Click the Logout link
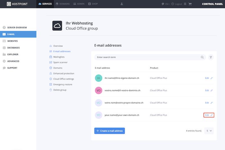The image size is (225, 150). coord(177,4)
